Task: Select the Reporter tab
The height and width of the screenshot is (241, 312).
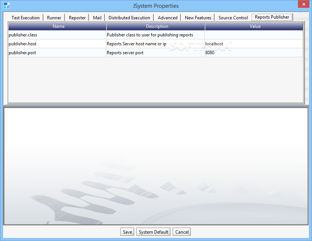Action: pos(77,18)
